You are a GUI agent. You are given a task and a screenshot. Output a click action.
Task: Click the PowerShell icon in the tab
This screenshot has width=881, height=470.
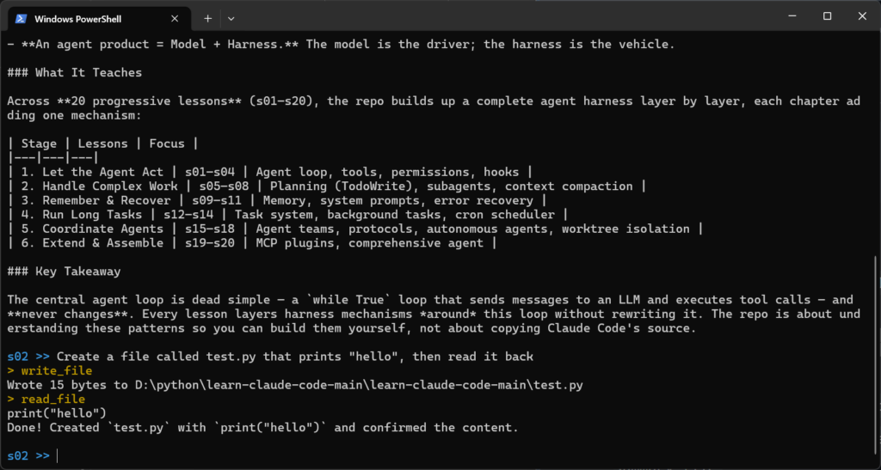(21, 19)
